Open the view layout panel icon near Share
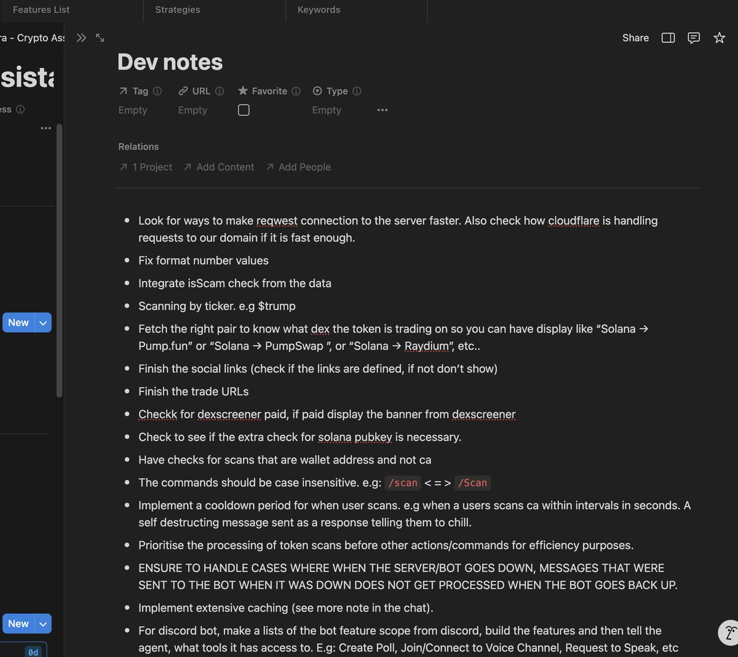The image size is (738, 657). pos(668,38)
